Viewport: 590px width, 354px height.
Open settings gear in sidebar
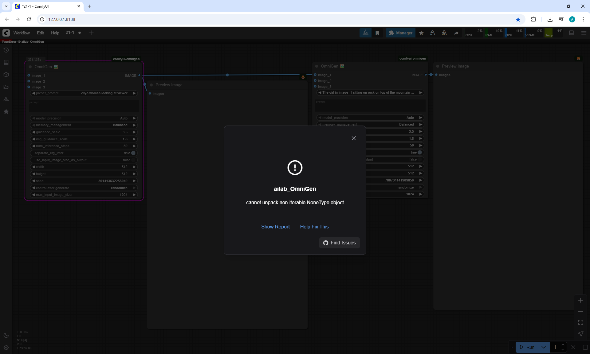click(6, 348)
